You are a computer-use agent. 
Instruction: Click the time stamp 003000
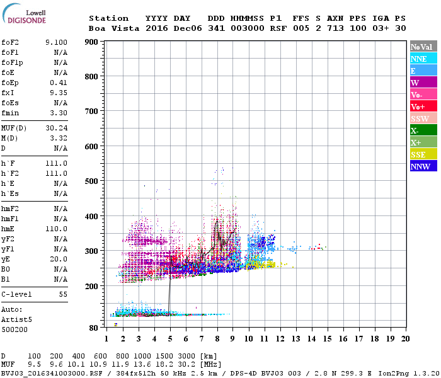click(x=247, y=28)
